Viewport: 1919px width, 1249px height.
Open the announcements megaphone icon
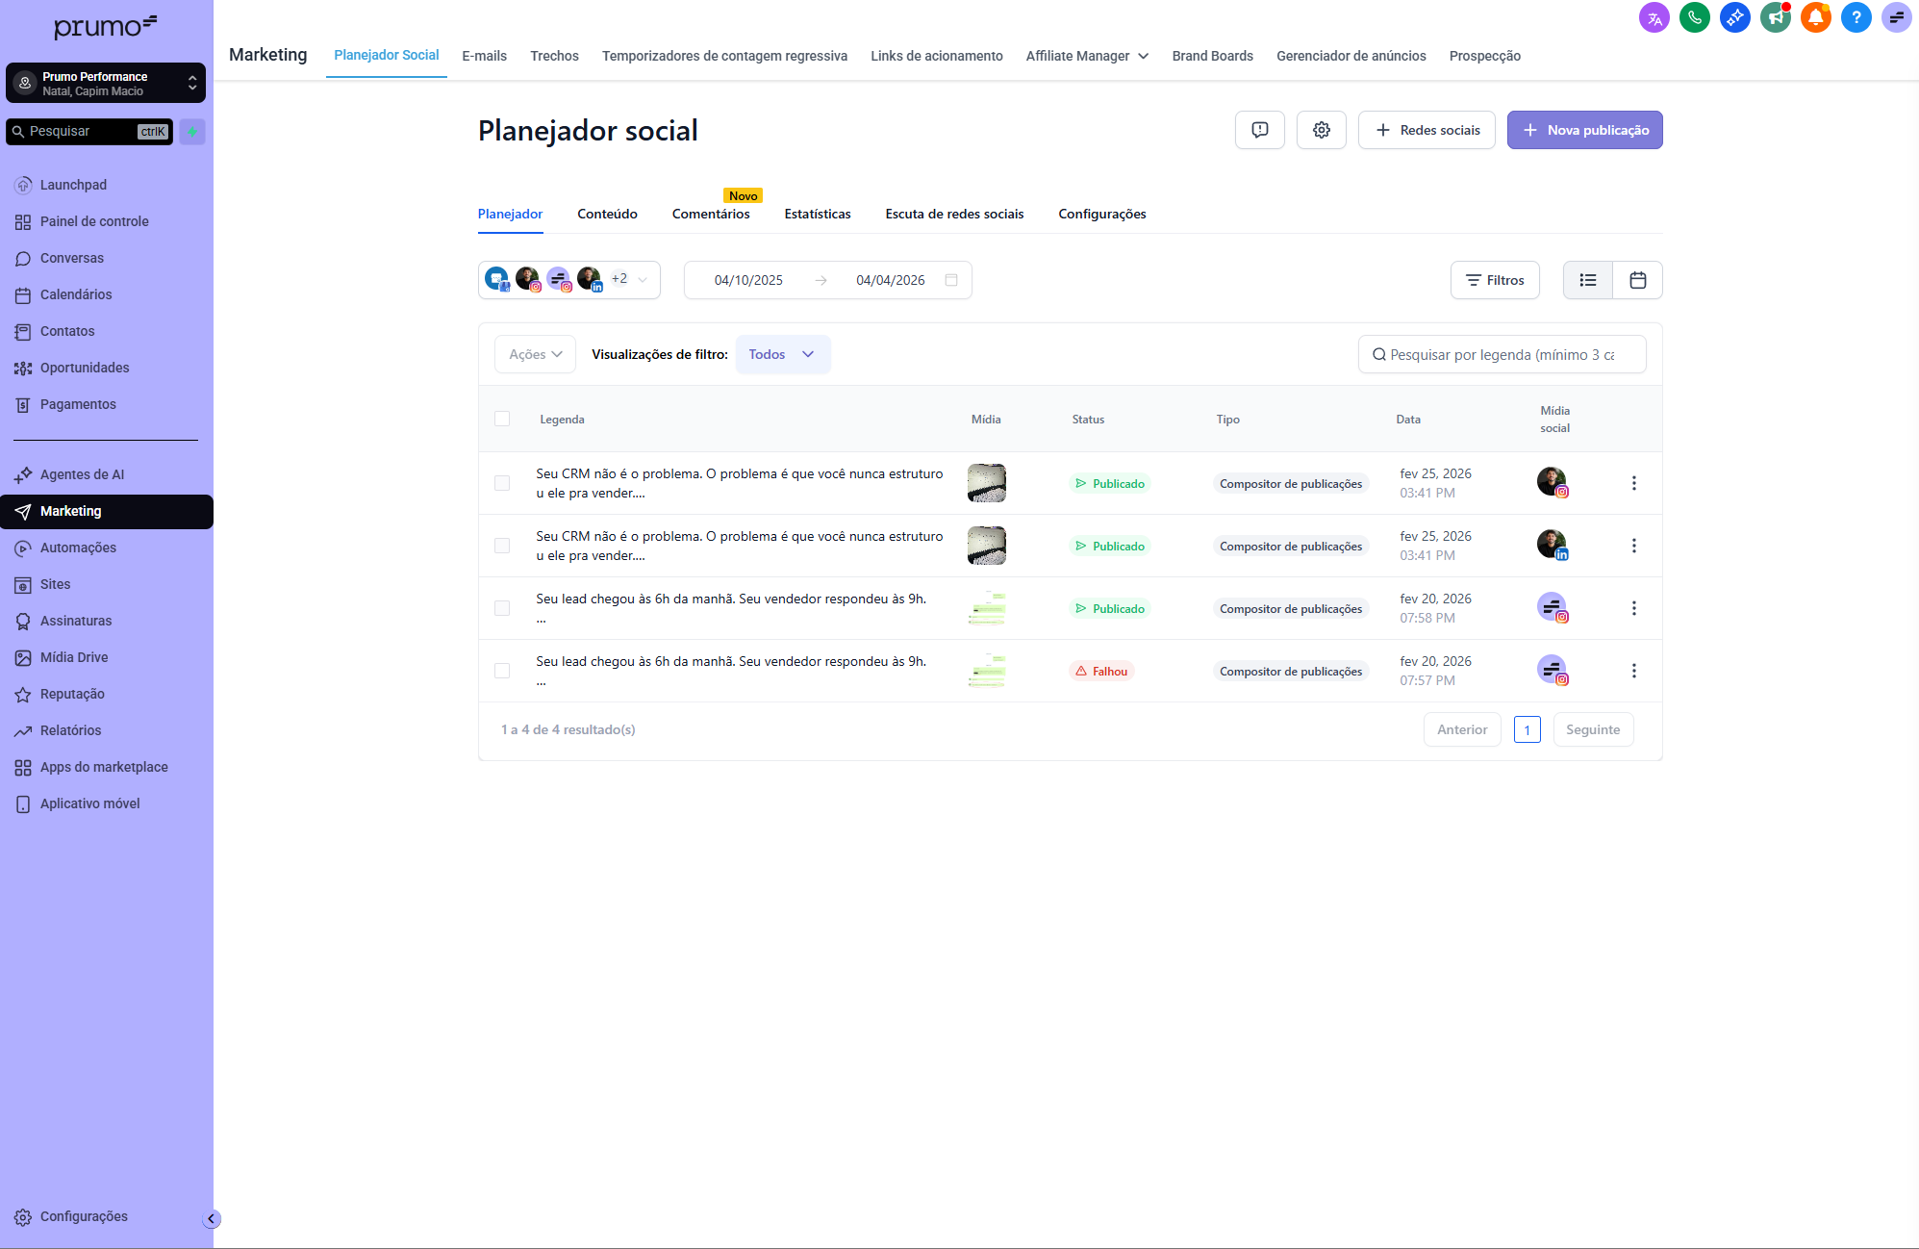pyautogui.click(x=1776, y=17)
